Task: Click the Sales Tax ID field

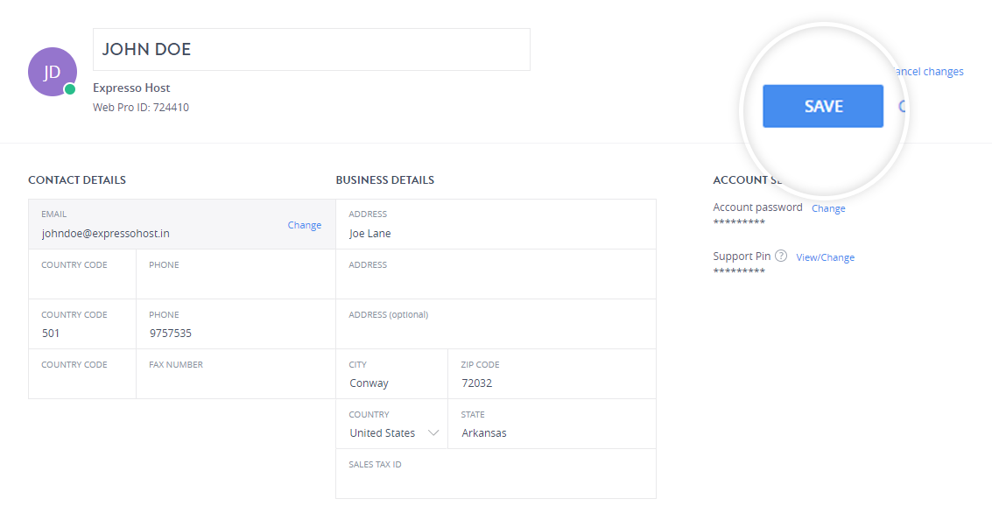Action: click(496, 474)
